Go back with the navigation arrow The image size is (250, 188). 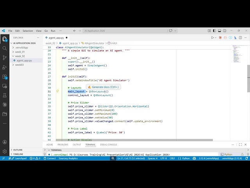[x=75, y=31]
